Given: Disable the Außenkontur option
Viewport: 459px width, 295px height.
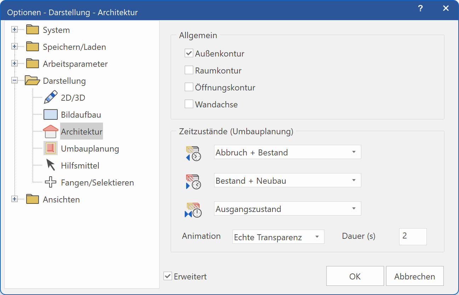Looking at the screenshot, I should pos(188,53).
